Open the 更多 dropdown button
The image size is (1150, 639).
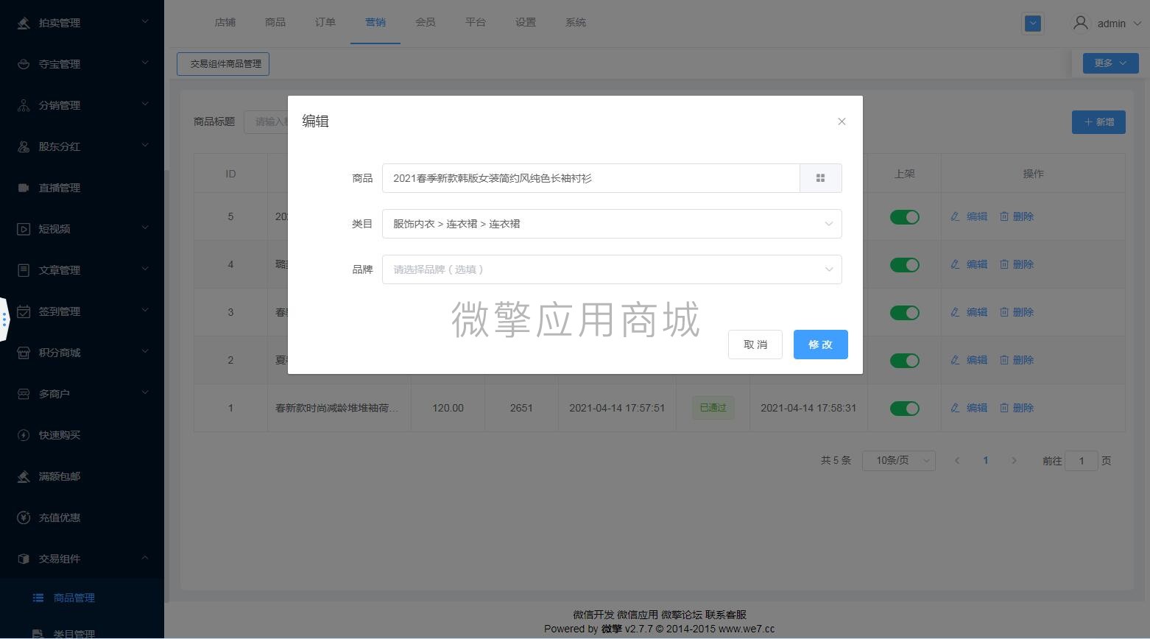coord(1110,63)
